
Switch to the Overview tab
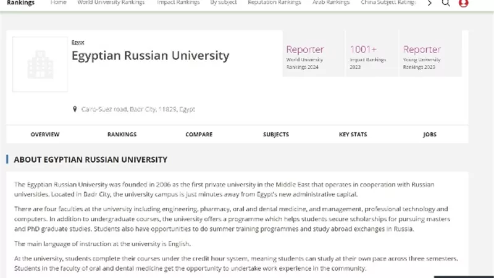click(x=44, y=134)
